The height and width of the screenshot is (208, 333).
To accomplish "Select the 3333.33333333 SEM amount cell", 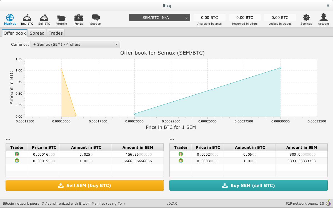I will pyautogui.click(x=302, y=161).
